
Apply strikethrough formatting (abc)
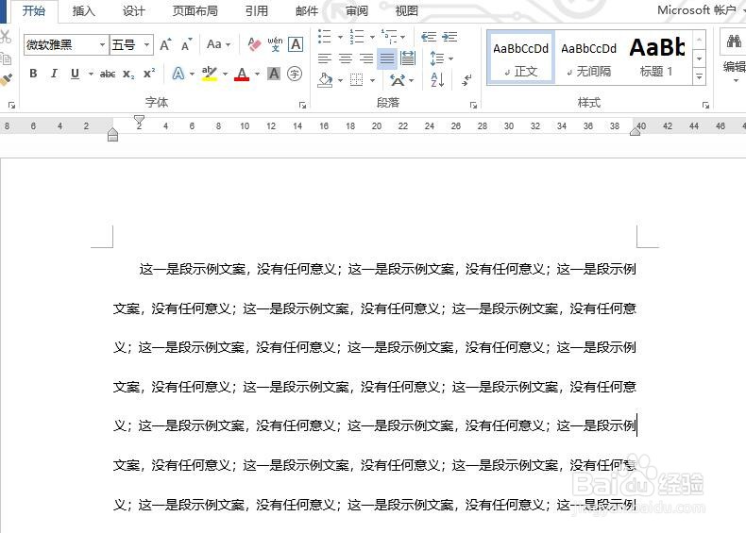click(108, 74)
